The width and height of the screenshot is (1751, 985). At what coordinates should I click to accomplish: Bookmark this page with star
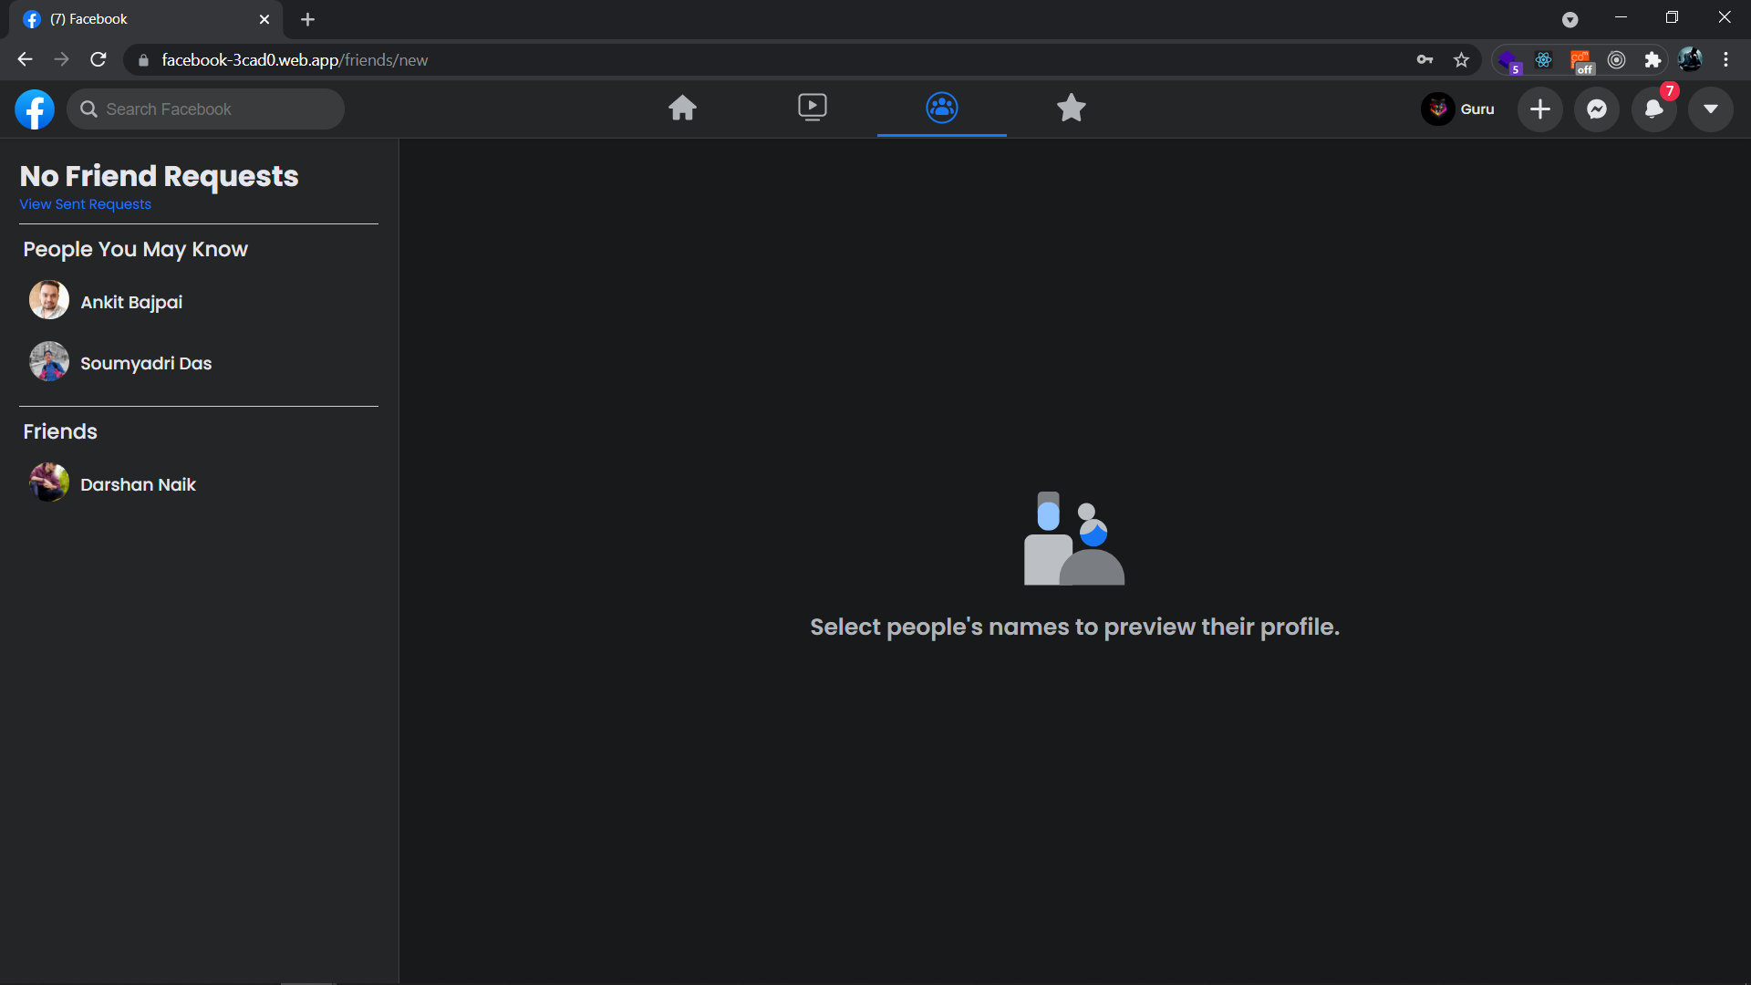point(1461,60)
